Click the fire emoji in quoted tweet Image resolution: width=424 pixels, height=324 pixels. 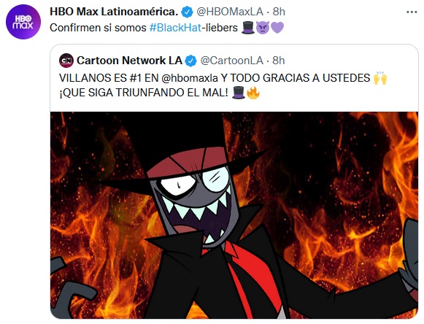(x=253, y=93)
